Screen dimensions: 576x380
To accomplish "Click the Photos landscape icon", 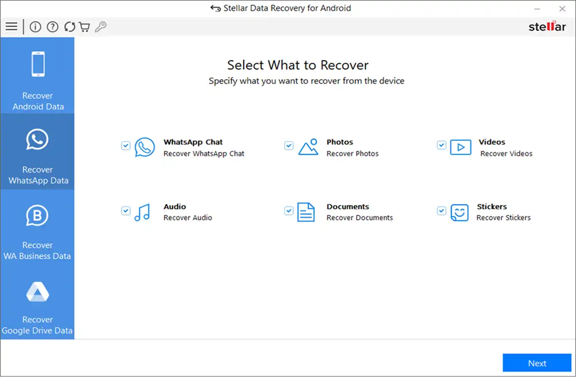I will [x=308, y=147].
